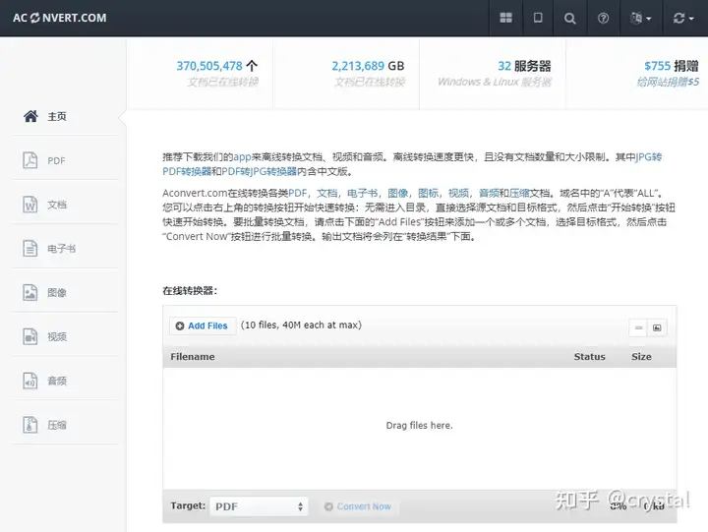This screenshot has height=532, width=708.
Task: Switch to list view in uploader
Action: coord(638,327)
